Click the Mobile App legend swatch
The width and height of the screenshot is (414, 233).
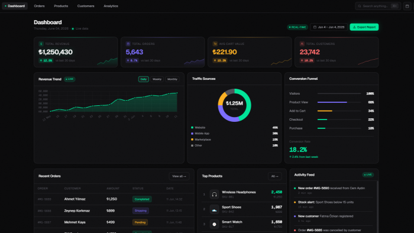[x=192, y=134]
